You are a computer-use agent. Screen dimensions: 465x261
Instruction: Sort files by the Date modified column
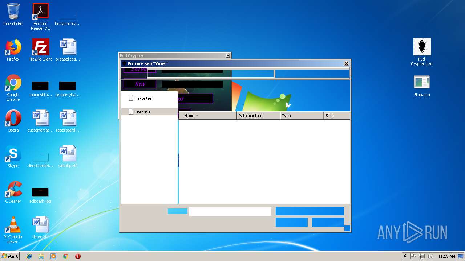pyautogui.click(x=258, y=116)
